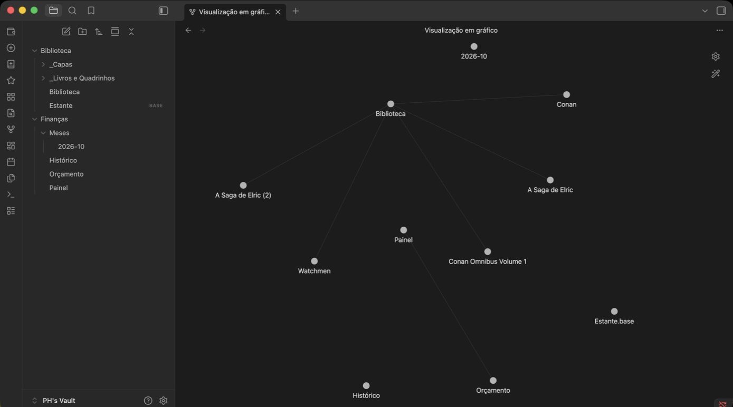The width and height of the screenshot is (733, 407).
Task: Open quick switcher file-search ribbon icon
Action: click(11, 113)
